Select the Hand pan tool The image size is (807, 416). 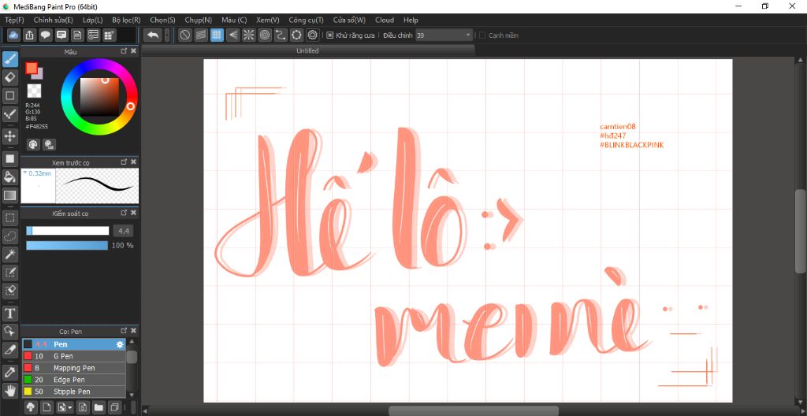click(9, 390)
